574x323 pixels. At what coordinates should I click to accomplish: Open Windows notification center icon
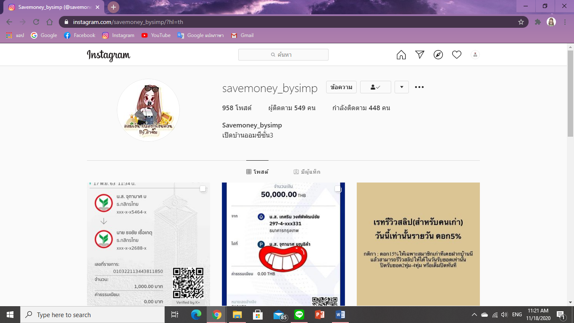point(560,315)
